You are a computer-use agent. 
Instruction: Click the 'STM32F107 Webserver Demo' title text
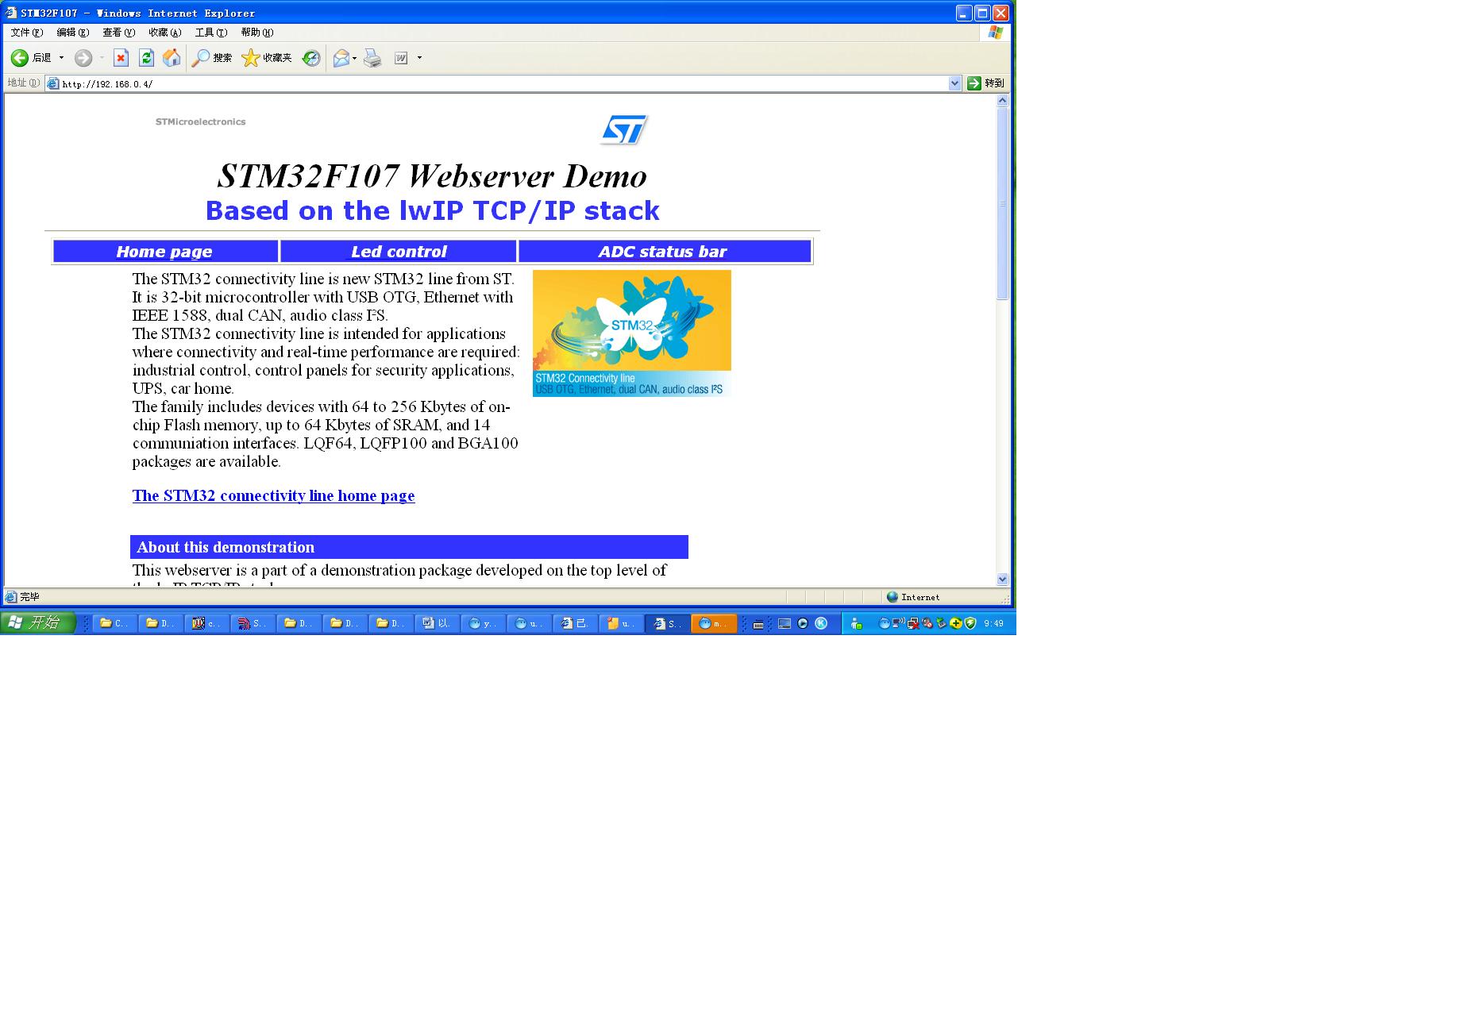click(433, 175)
